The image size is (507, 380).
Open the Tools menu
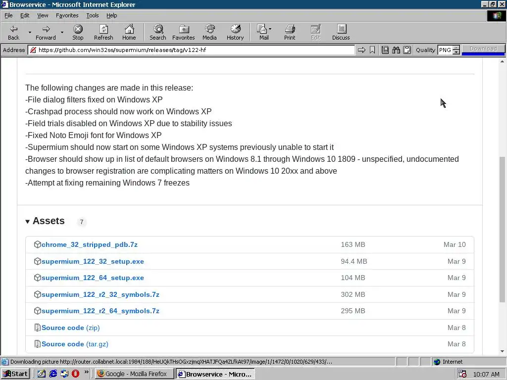92,15
